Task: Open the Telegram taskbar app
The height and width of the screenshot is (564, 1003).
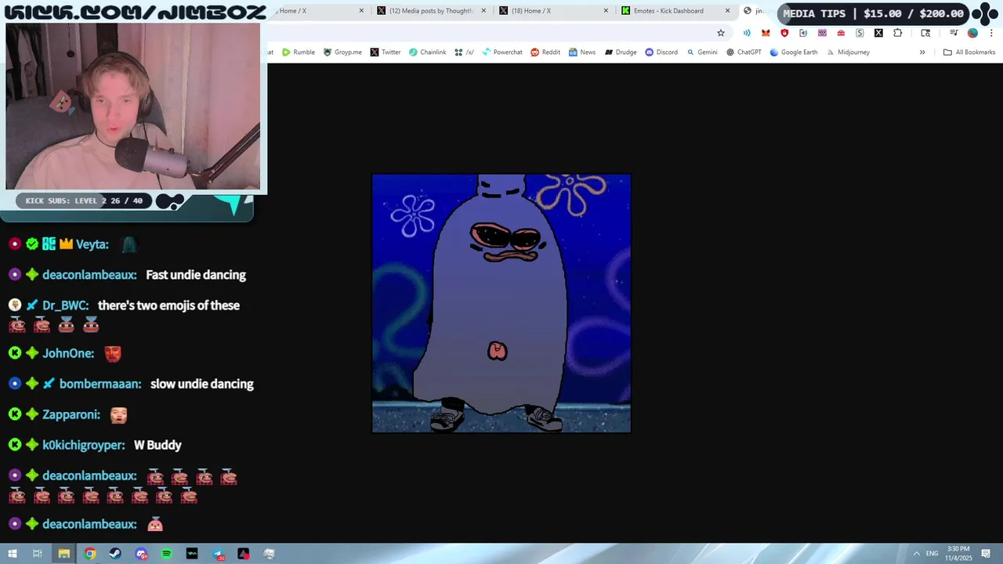Action: coord(218,554)
